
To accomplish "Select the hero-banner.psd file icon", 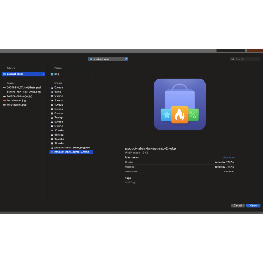I will (4, 105).
